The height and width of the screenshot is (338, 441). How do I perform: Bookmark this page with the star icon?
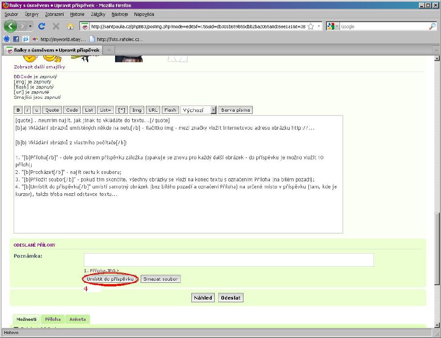point(310,26)
